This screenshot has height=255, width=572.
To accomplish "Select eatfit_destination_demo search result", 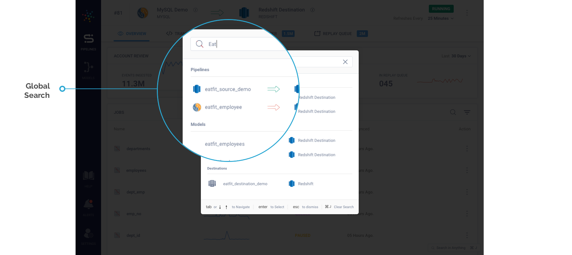I will coord(245,184).
